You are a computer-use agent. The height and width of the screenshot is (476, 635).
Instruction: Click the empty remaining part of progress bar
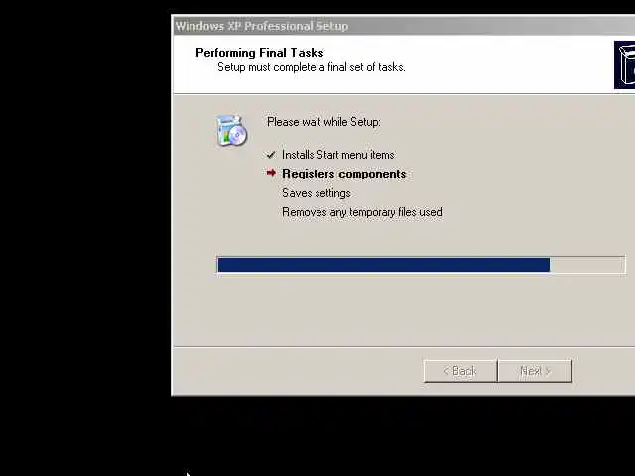(587, 265)
